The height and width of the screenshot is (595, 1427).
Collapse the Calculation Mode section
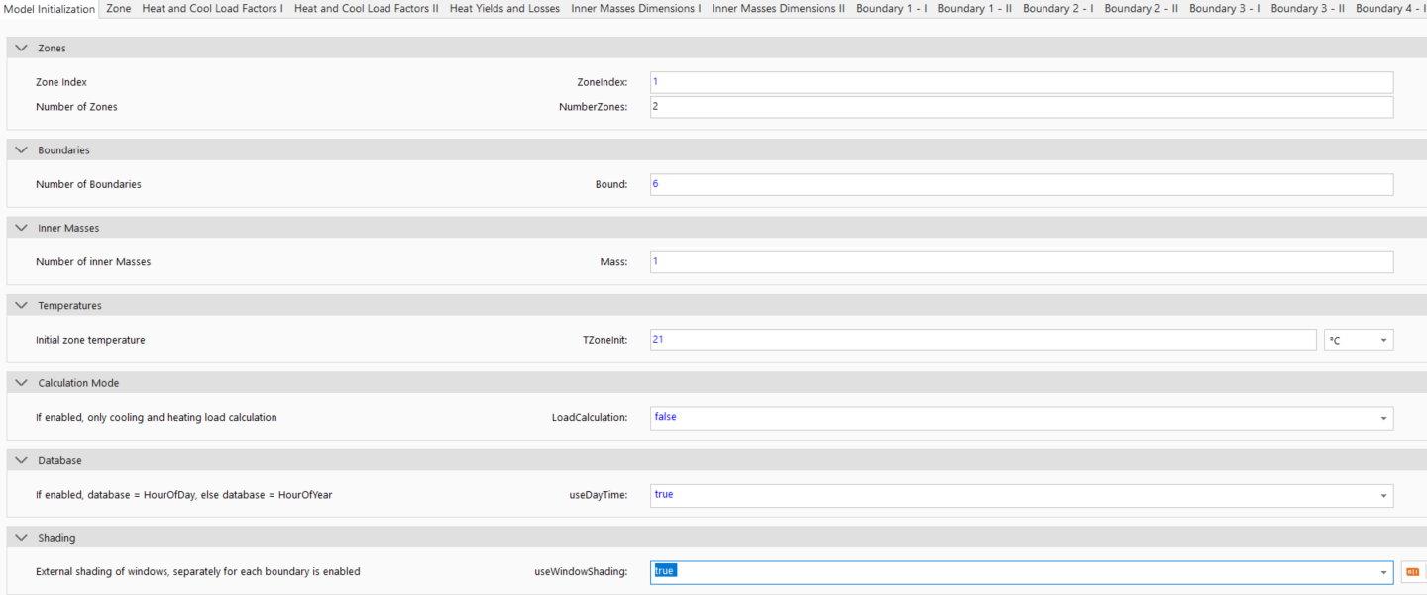[x=22, y=382]
